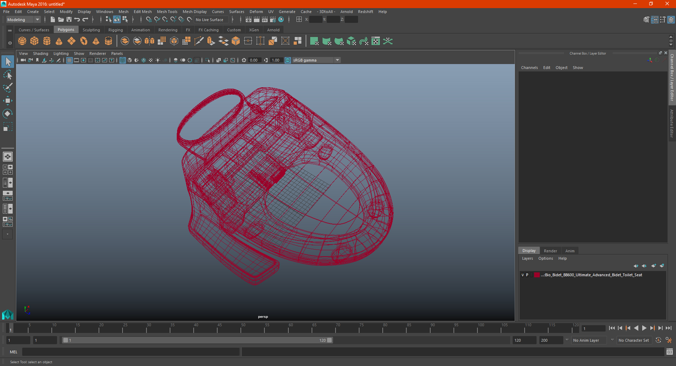Switch to the Rigging shelf tab
Image resolution: width=676 pixels, height=366 pixels.
point(115,30)
